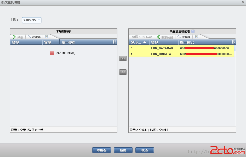Click the 显示 2 个映射 status text
The height and width of the screenshot is (157, 246).
coord(139,130)
